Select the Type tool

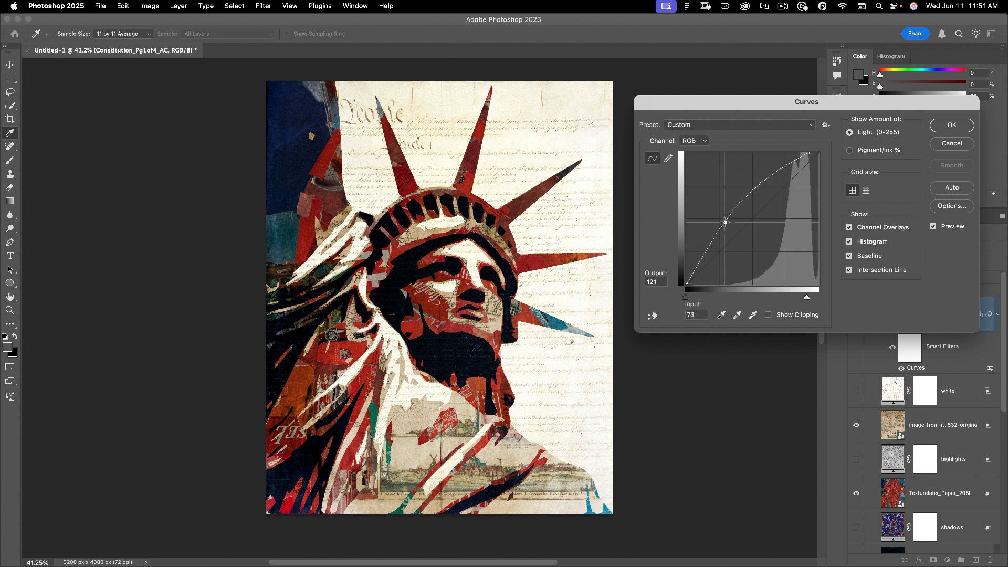pyautogui.click(x=10, y=256)
